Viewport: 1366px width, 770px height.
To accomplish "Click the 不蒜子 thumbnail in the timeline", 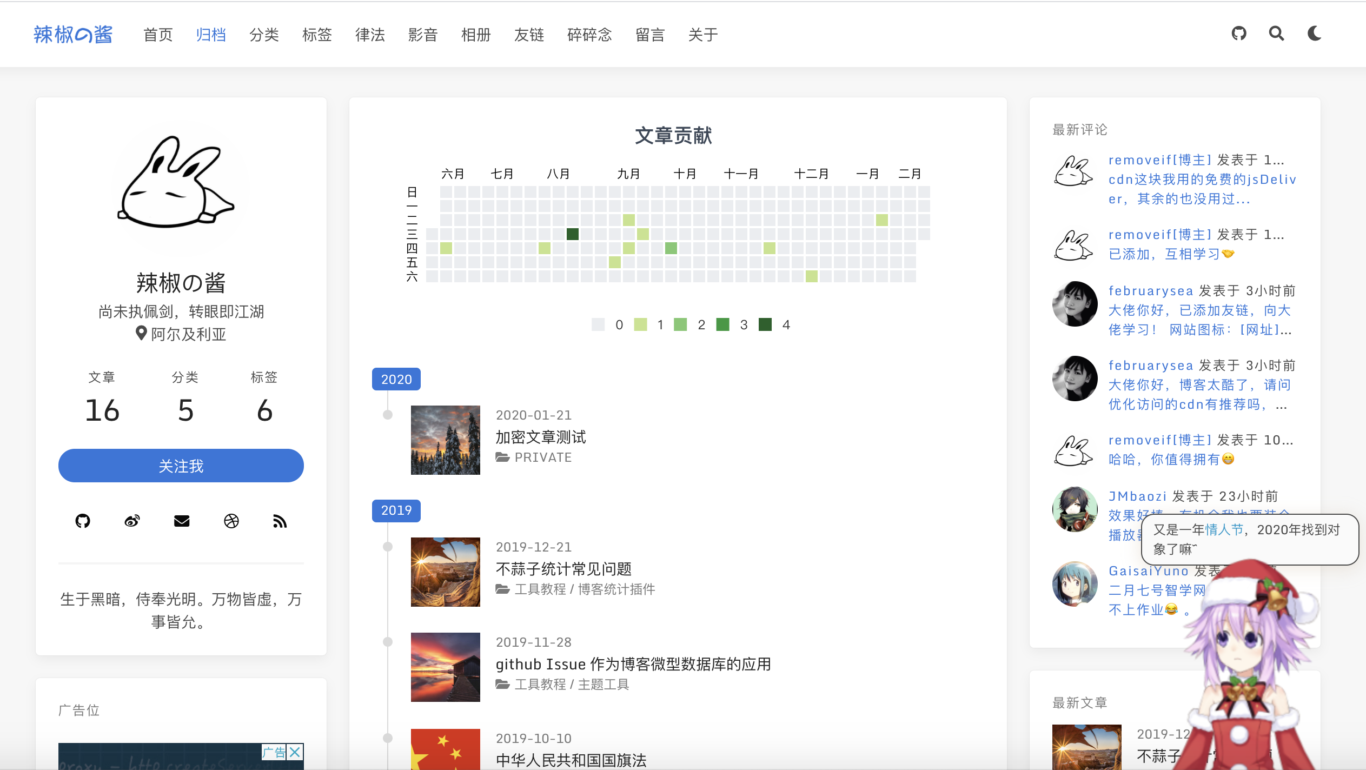I will point(446,572).
